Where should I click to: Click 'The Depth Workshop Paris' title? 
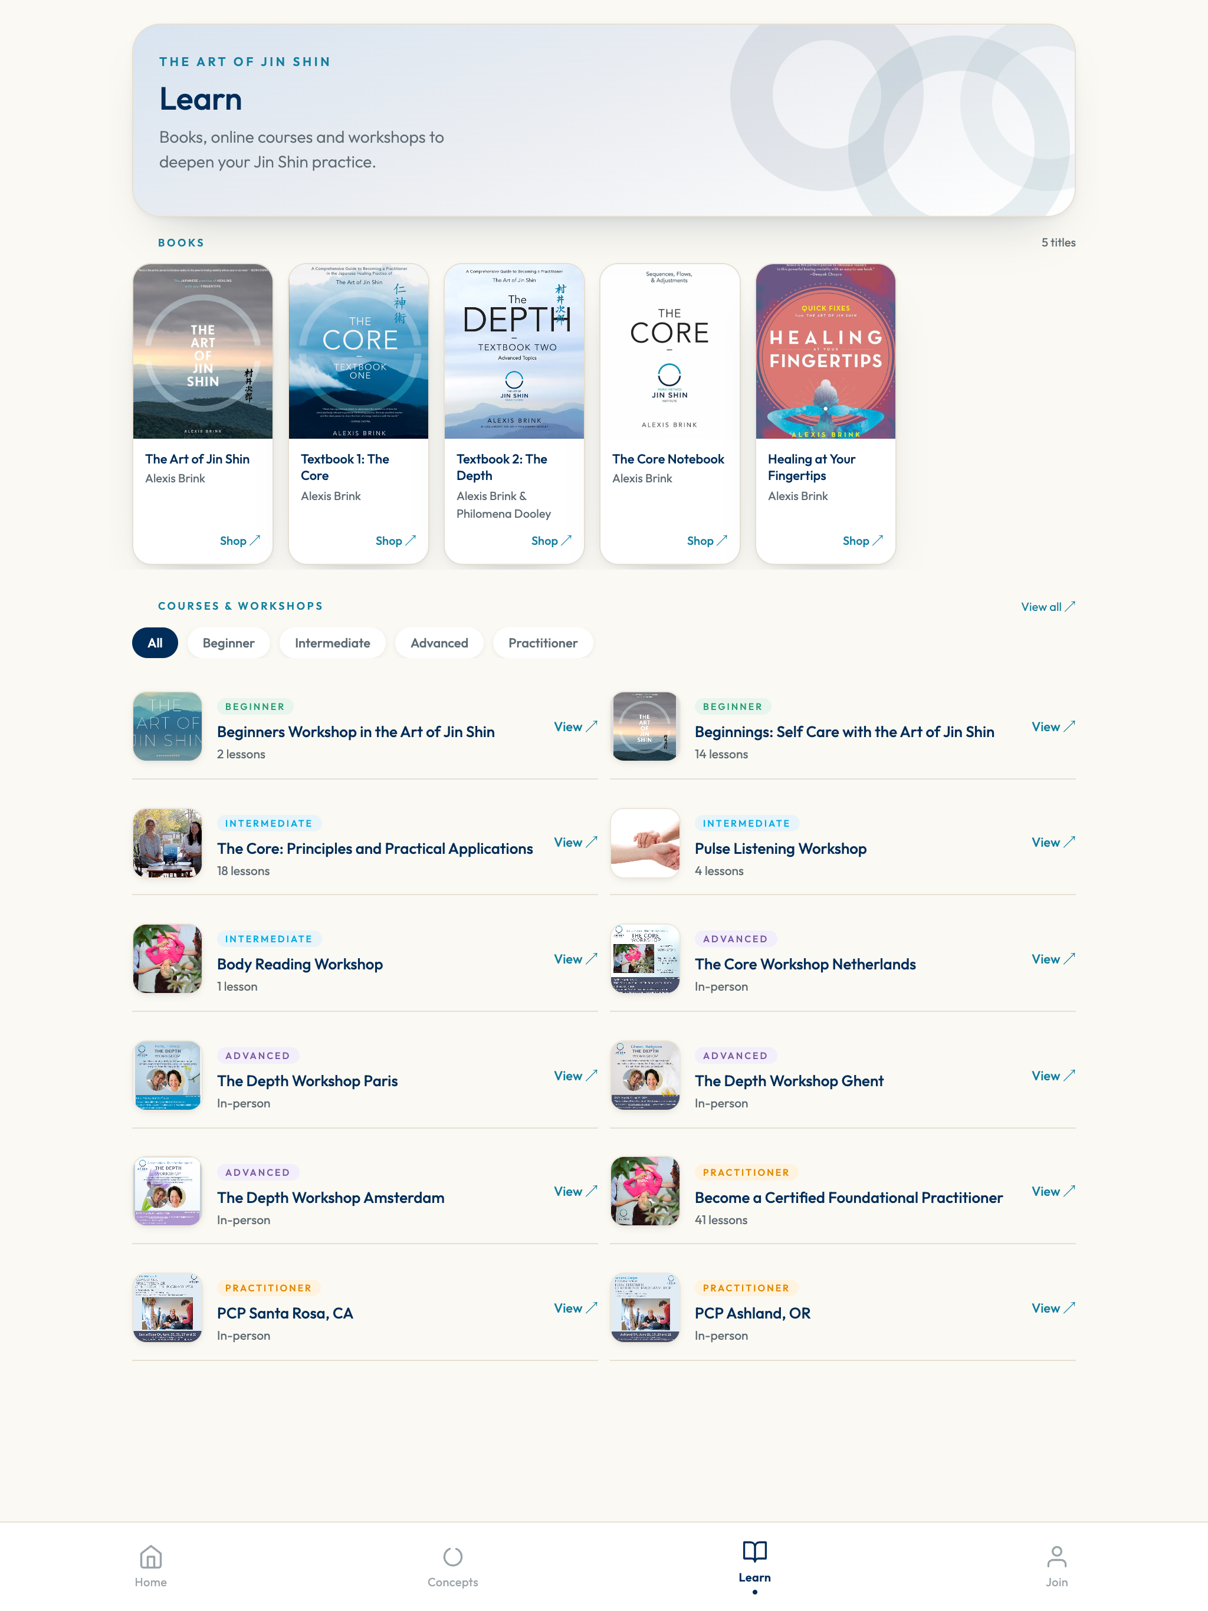(x=307, y=1081)
